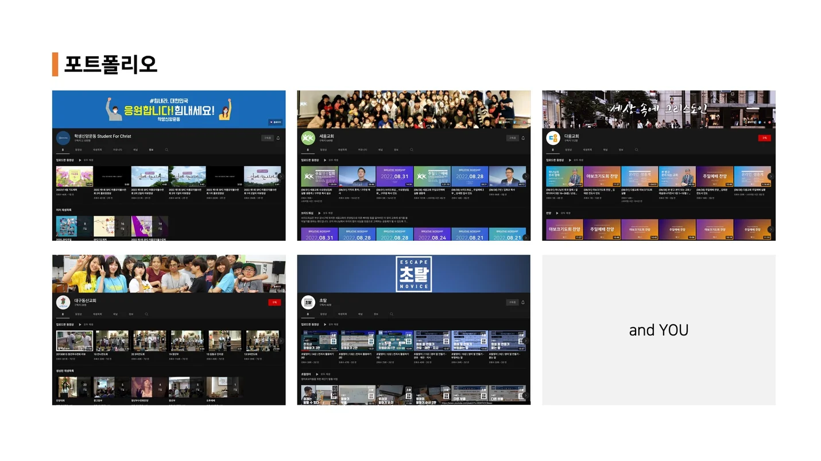Viewport: 821px width, 461px height.
Task: Open the 수요영성집회 video thumbnail on 세움교회
Action: [319, 177]
